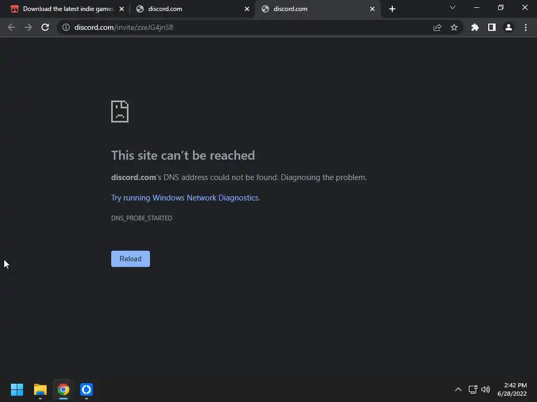Reload the page using toolbar refresh icon

point(45,27)
